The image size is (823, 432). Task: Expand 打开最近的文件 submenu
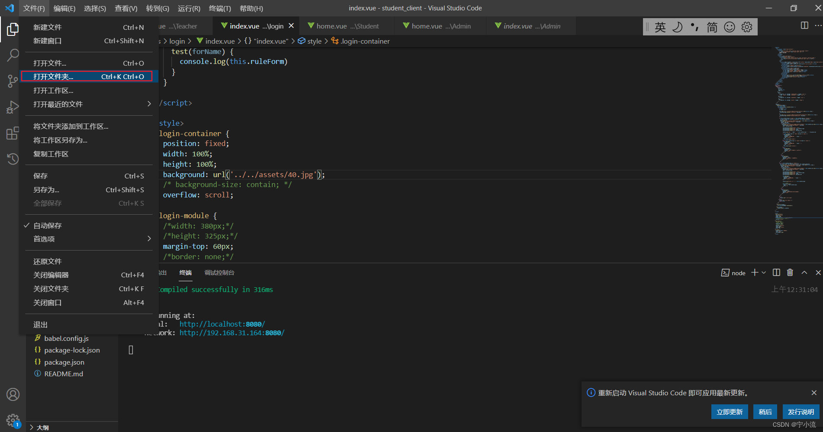pyautogui.click(x=89, y=104)
